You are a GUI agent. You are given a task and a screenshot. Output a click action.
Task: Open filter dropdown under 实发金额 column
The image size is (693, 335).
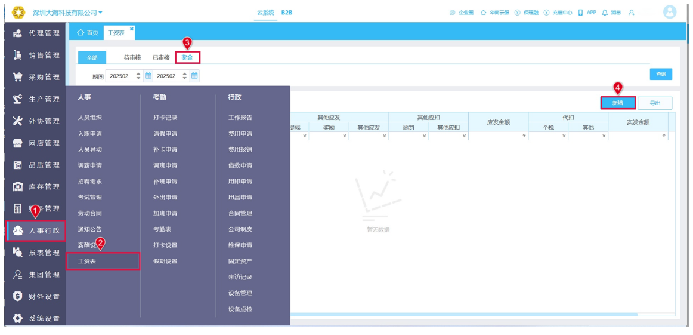(x=664, y=136)
